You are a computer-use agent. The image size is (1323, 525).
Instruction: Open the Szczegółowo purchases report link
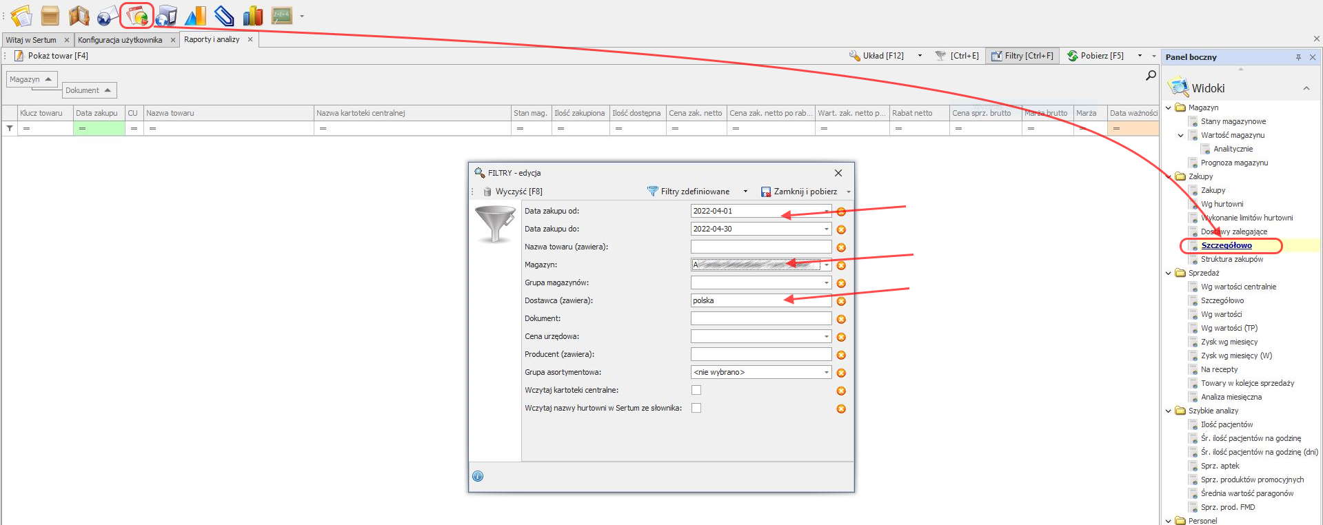[1226, 245]
